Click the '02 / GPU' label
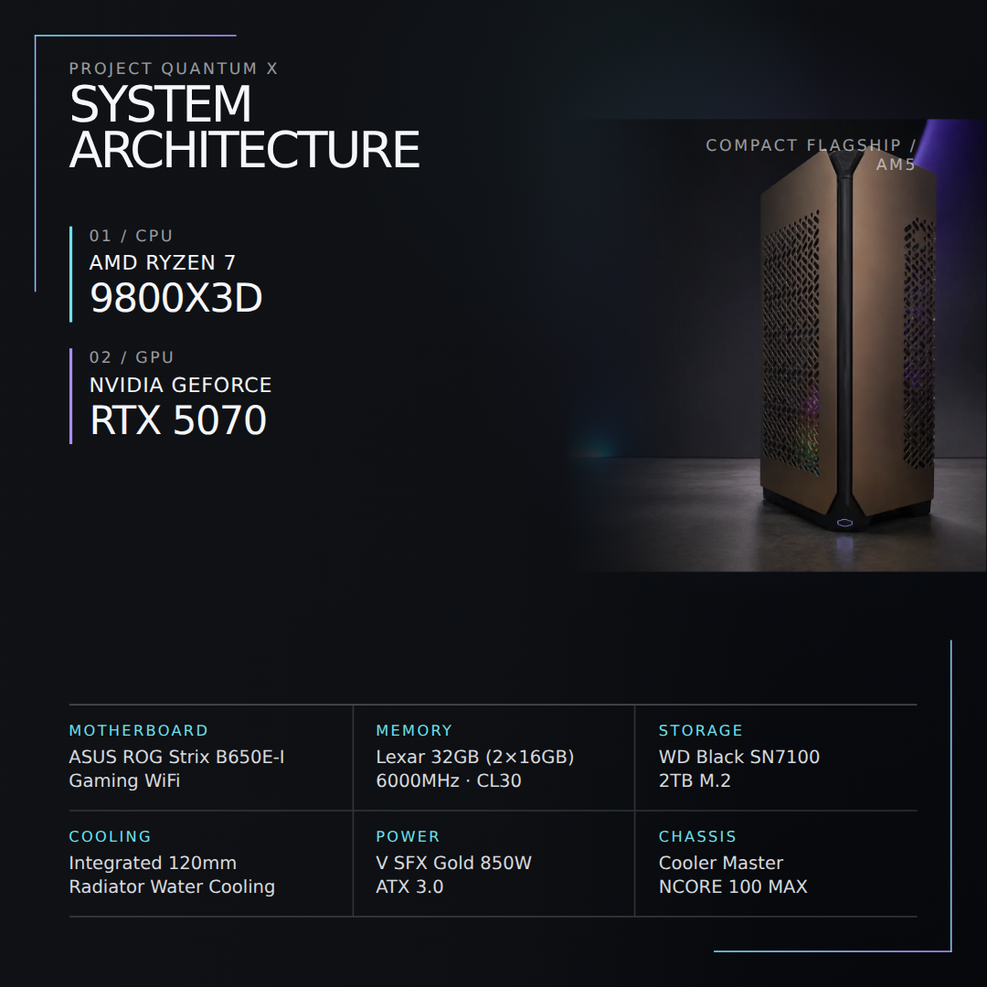Viewport: 987px width, 987px height. coord(132,357)
